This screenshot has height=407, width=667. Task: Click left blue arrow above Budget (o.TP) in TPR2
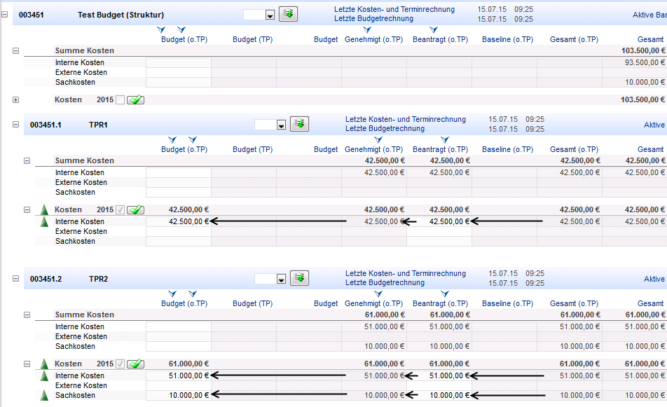[172, 294]
